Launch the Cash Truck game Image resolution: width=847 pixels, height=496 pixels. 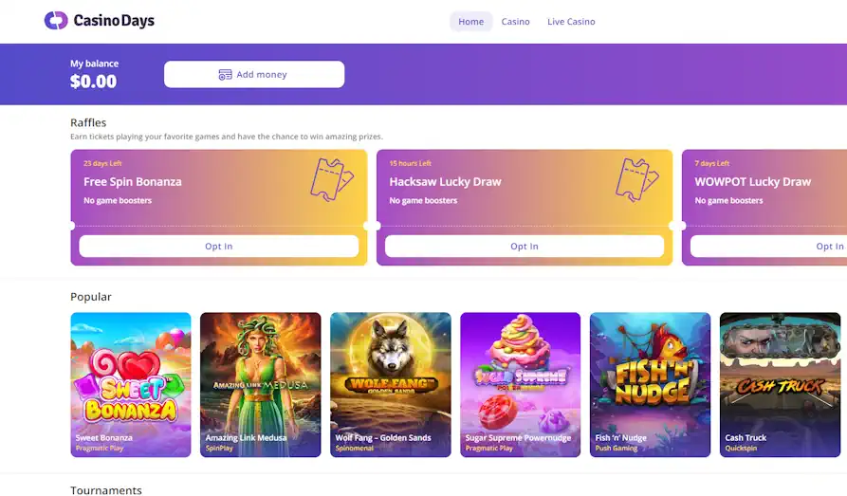tap(780, 385)
